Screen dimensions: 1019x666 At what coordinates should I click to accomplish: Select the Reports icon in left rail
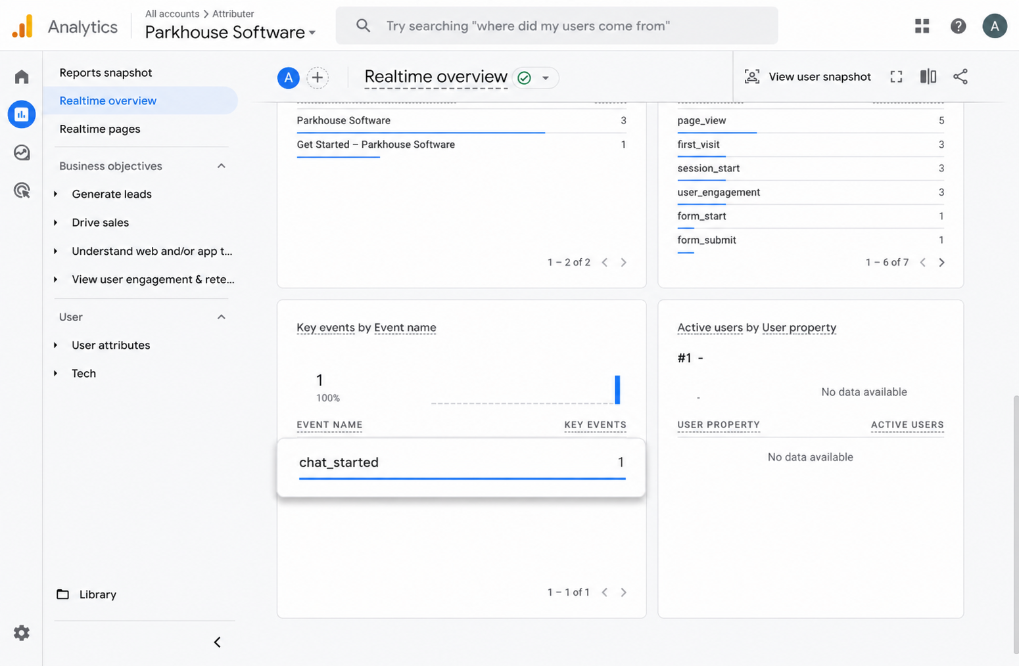point(22,114)
